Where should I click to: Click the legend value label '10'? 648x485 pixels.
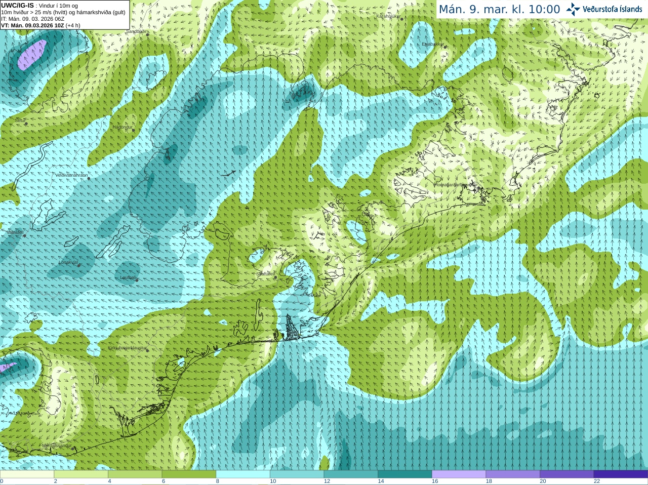[x=273, y=481]
